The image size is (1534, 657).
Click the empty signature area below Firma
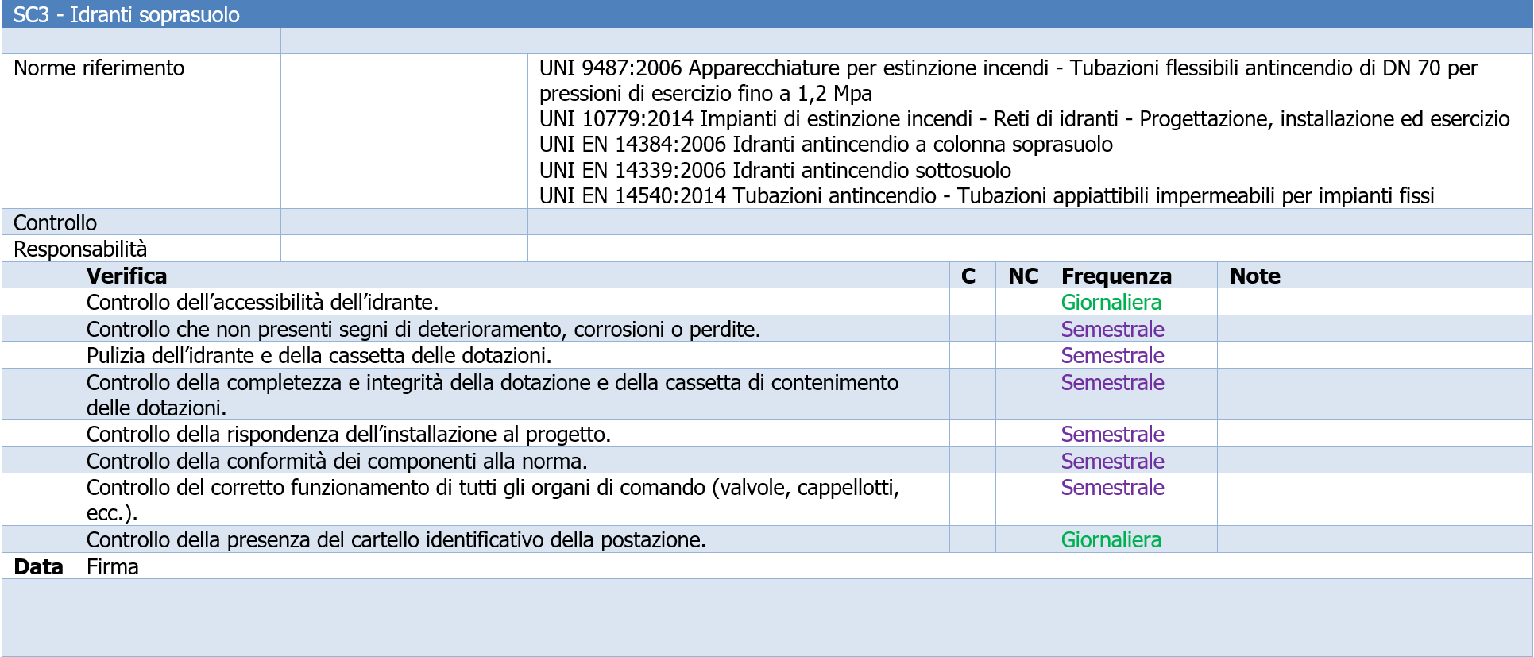[x=802, y=617]
